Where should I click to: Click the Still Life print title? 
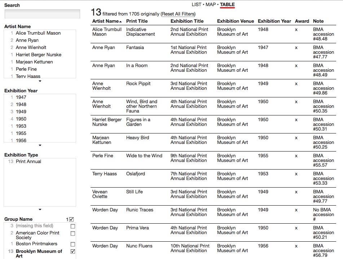tap(134, 192)
